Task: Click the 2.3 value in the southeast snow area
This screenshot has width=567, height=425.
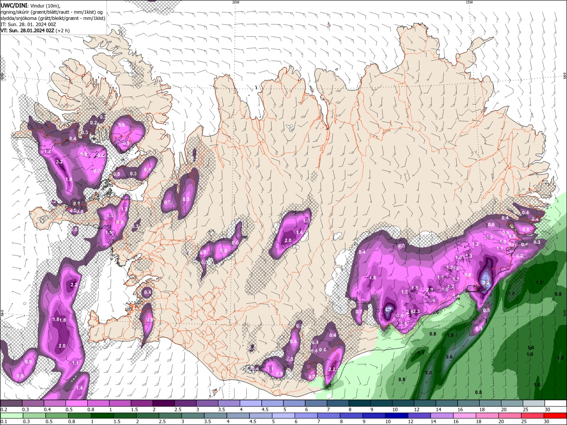Action: (416, 312)
